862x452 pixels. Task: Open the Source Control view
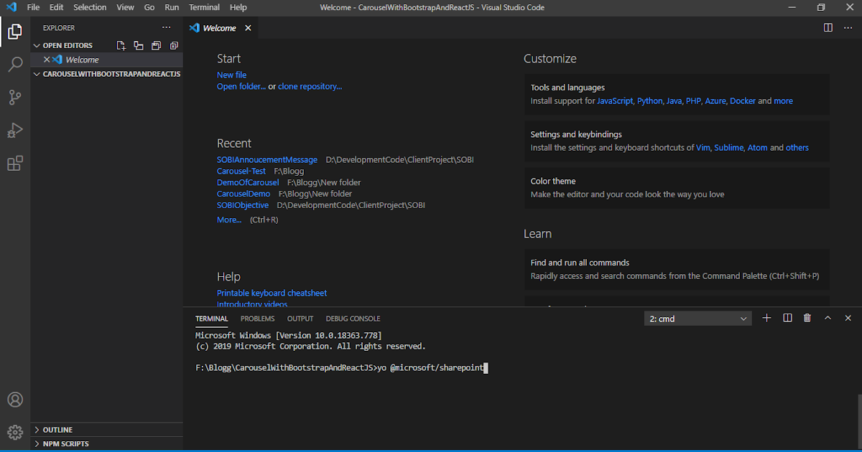(x=15, y=97)
